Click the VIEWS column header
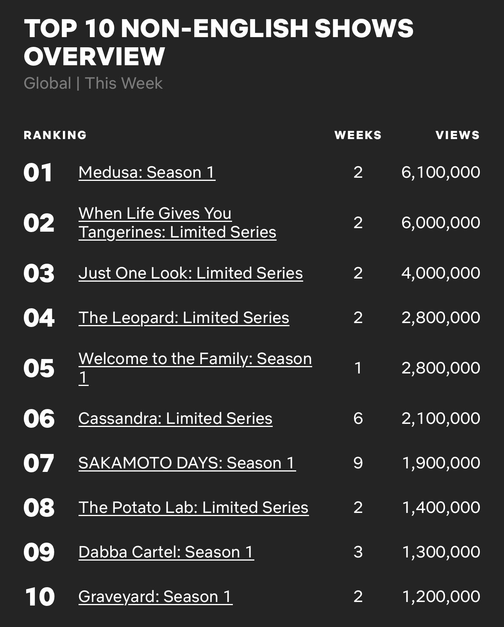The image size is (504, 627). coord(458,135)
